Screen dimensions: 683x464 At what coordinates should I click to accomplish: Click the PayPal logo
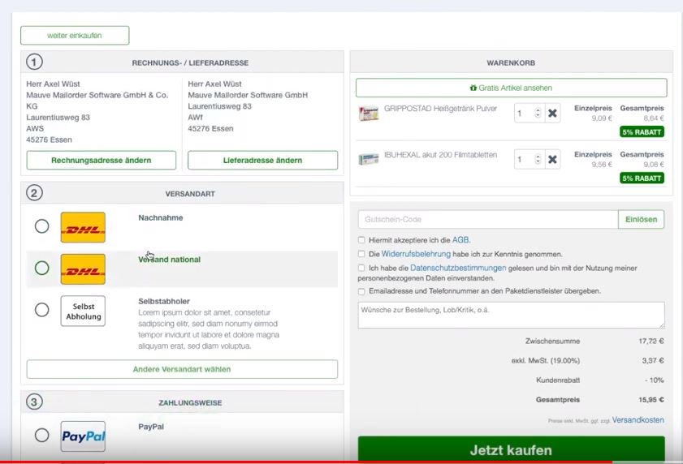[x=83, y=436]
